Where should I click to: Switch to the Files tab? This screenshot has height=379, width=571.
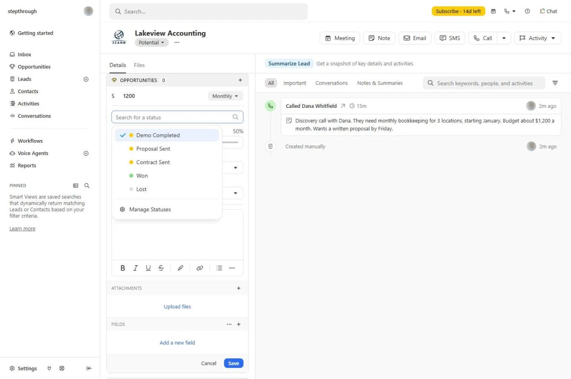139,65
